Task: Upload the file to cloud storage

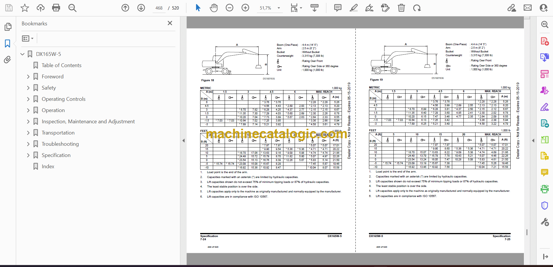Action: (41, 8)
